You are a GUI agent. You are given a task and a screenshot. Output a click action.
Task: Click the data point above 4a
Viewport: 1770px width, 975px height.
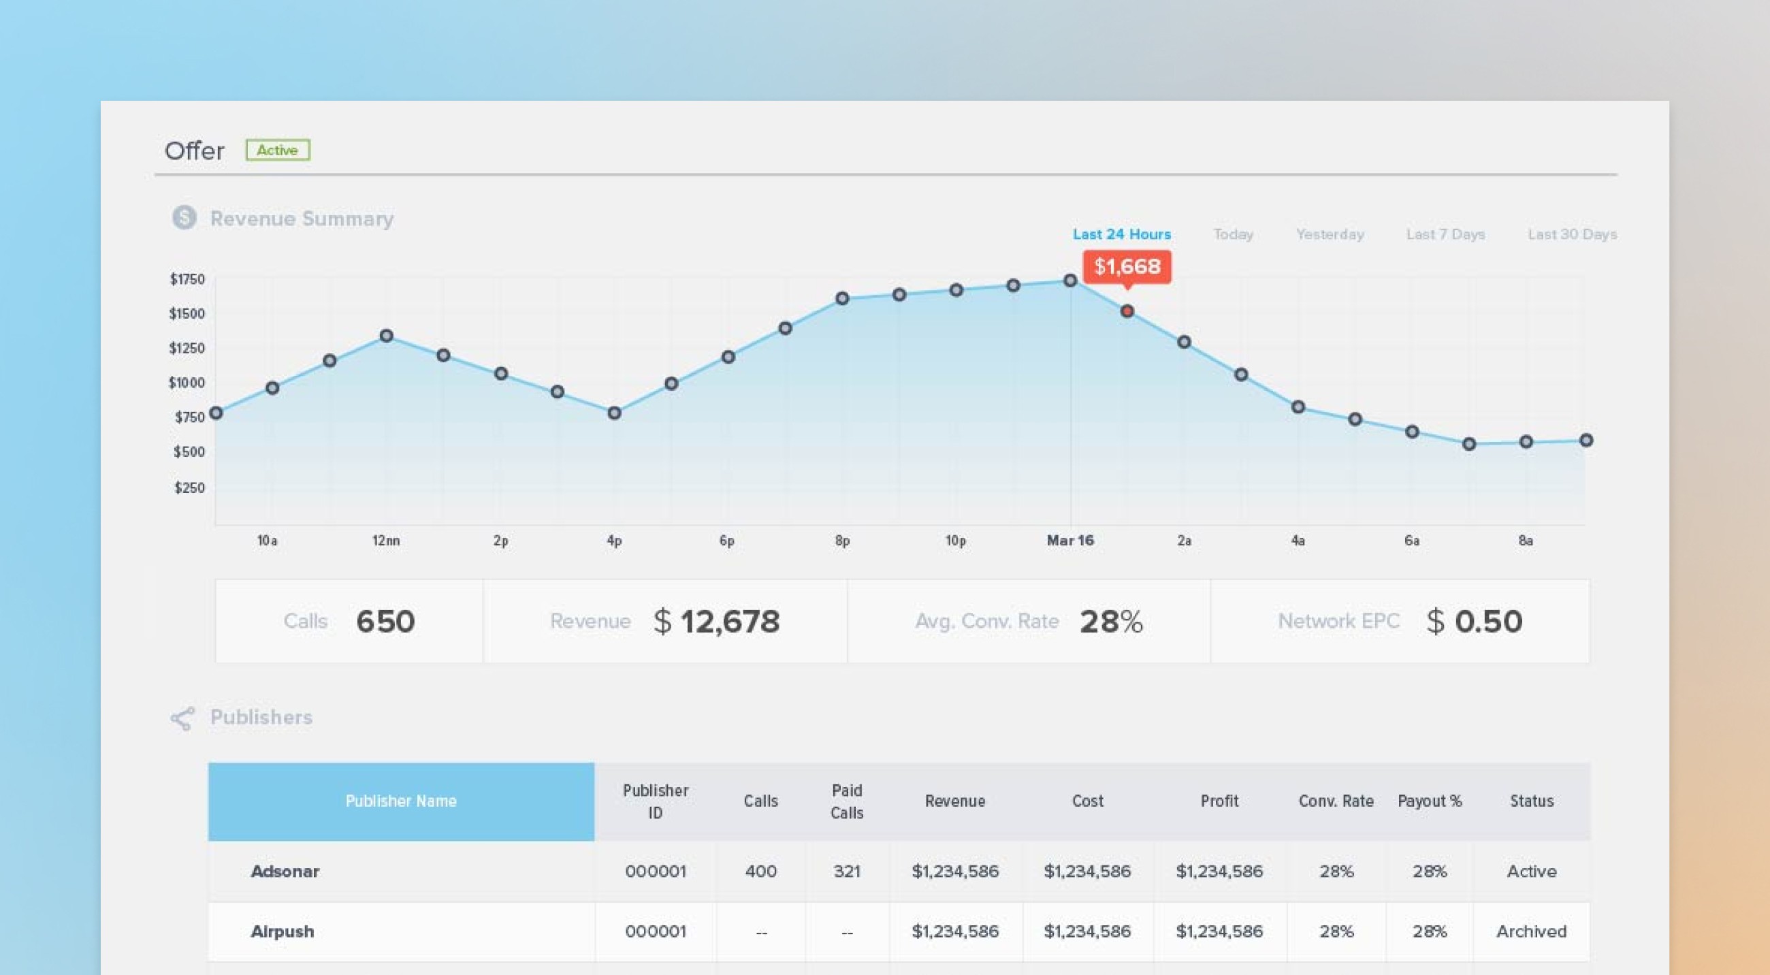point(1298,406)
